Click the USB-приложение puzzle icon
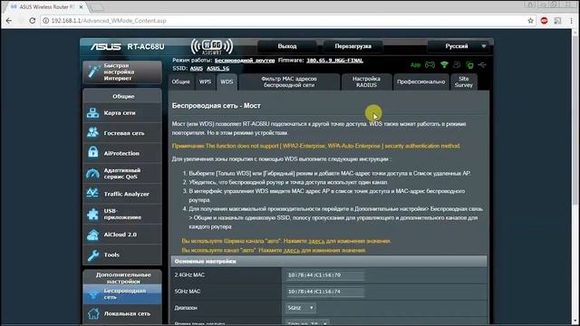 click(92, 214)
